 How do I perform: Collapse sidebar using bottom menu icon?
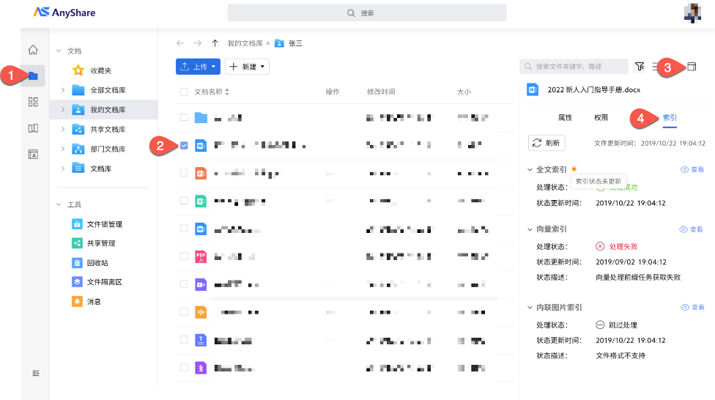coord(36,373)
